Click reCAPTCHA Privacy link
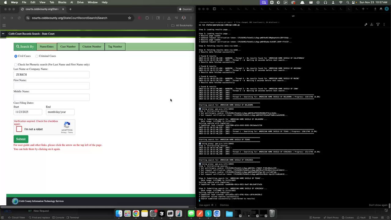 point(64,133)
